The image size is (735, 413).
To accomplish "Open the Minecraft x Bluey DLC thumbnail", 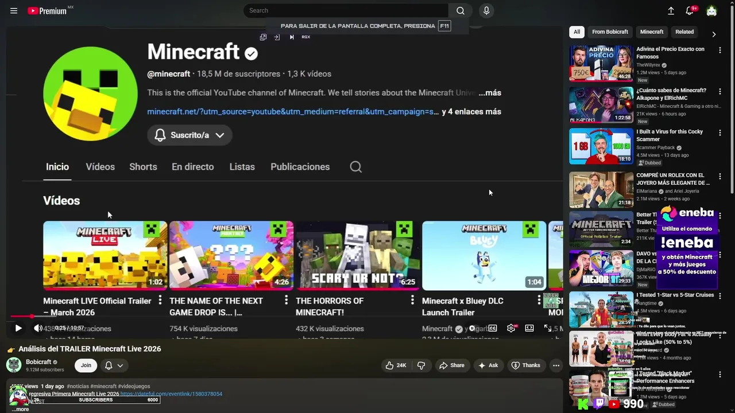I will (x=484, y=256).
